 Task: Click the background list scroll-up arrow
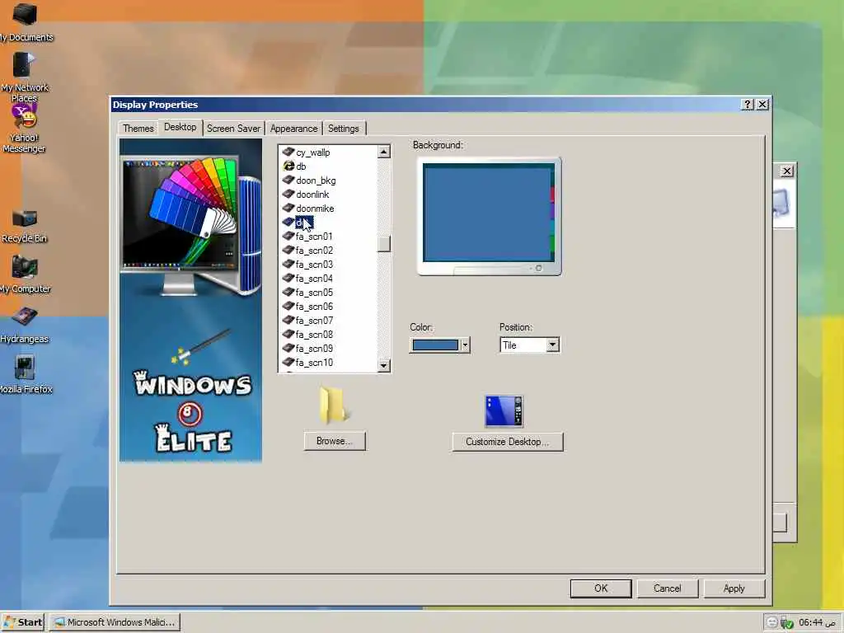tap(384, 152)
